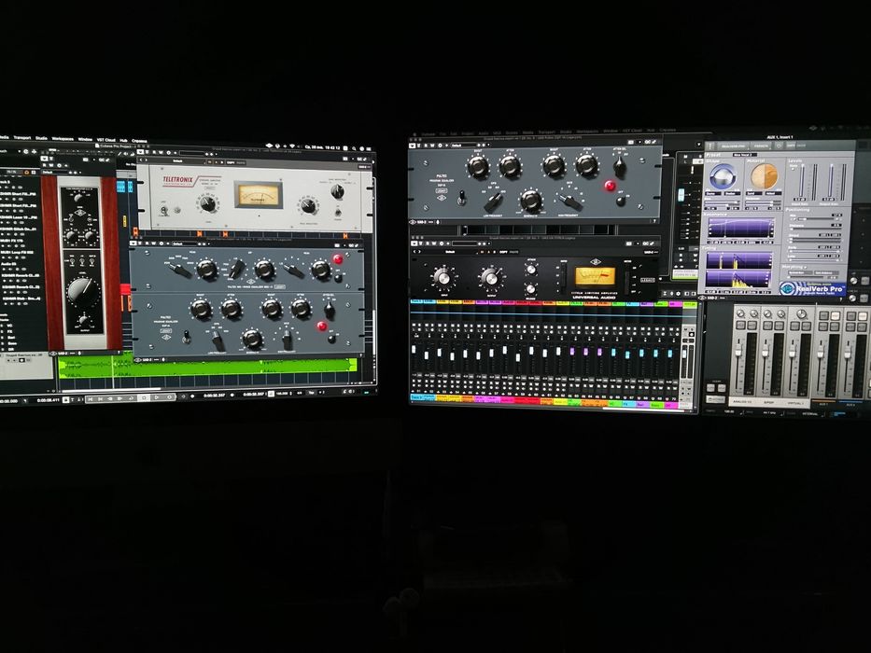Image resolution: width=871 pixels, height=653 pixels.
Task: Click left-monitor EQP-1A Low Frequency selector
Action: click(x=217, y=340)
